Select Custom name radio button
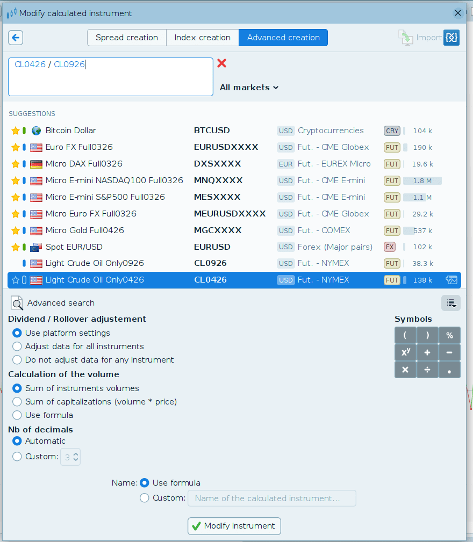This screenshot has height=542, width=473. (x=145, y=498)
